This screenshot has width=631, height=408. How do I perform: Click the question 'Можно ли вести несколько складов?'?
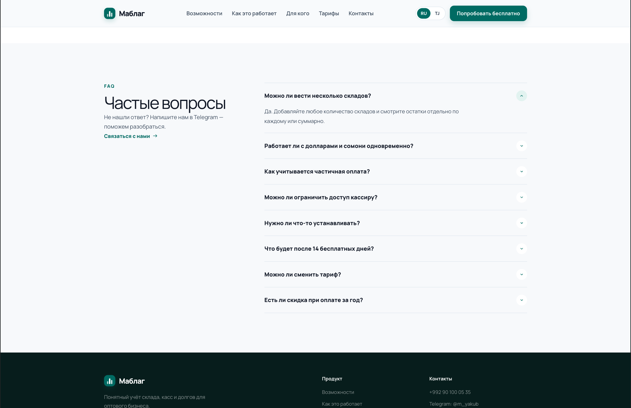[318, 96]
